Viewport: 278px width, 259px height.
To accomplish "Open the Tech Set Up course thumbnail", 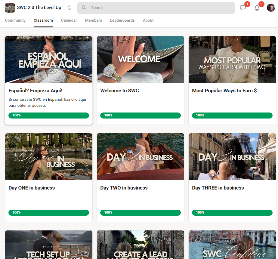I will point(49,245).
